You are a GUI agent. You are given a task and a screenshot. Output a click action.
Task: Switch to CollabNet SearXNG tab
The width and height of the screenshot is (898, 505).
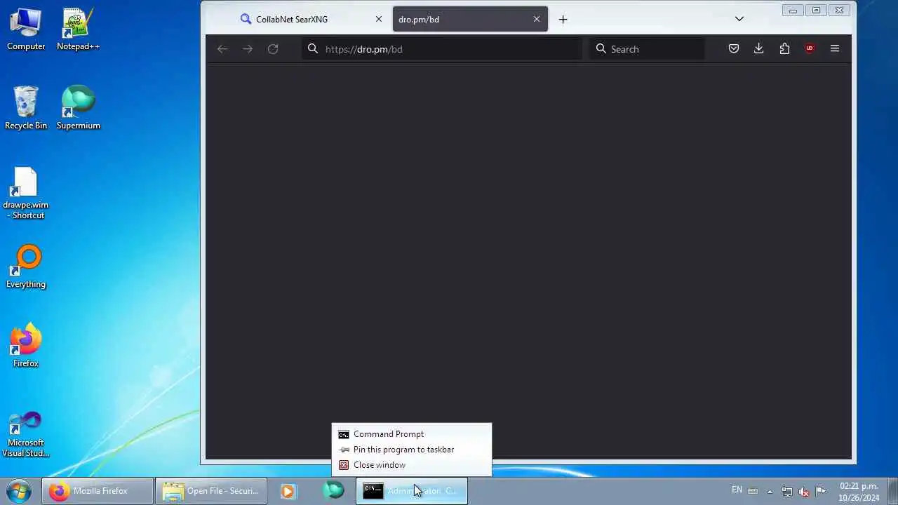[x=310, y=20]
